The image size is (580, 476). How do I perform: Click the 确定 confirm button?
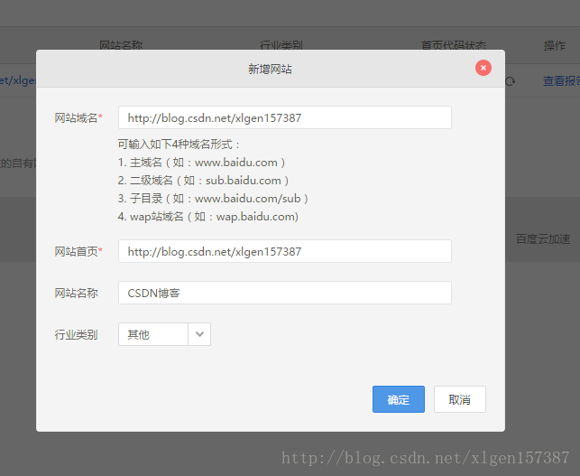(x=398, y=399)
